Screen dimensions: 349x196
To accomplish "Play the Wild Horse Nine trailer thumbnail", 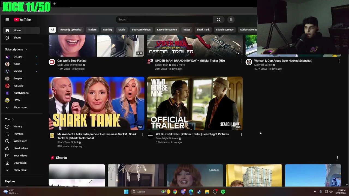I will [195, 103].
